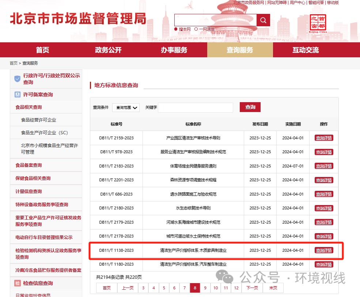The image size is (360, 297).
Task: Open 食品相关查询 in sidebar
Action: click(29, 107)
